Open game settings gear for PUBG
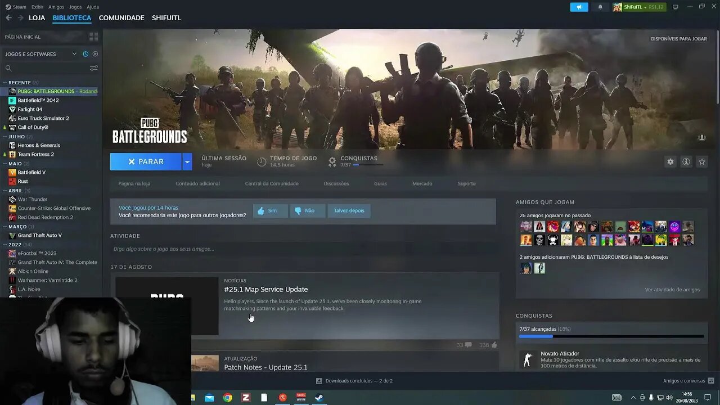The image size is (720, 405). tap(670, 161)
